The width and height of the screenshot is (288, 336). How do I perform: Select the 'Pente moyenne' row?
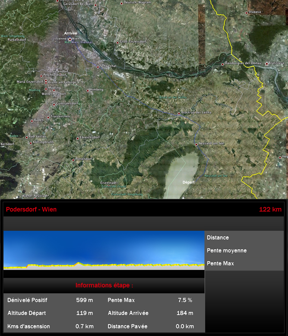[244, 250]
